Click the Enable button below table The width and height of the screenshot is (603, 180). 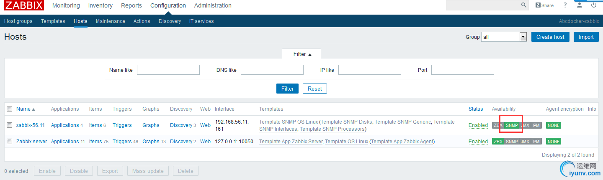pos(47,171)
